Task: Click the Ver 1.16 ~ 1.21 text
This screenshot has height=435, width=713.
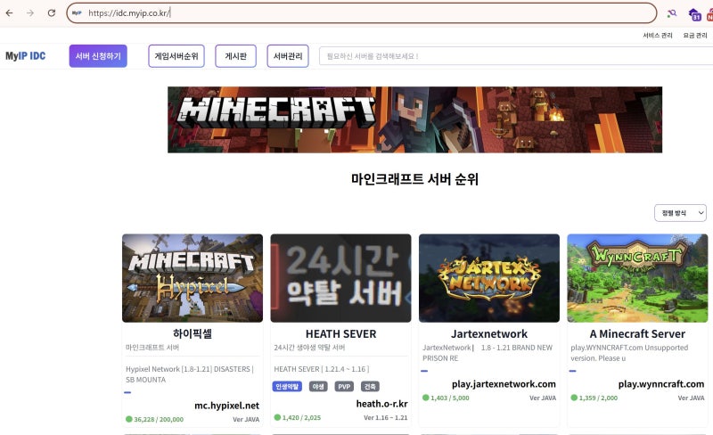Action: pos(386,418)
